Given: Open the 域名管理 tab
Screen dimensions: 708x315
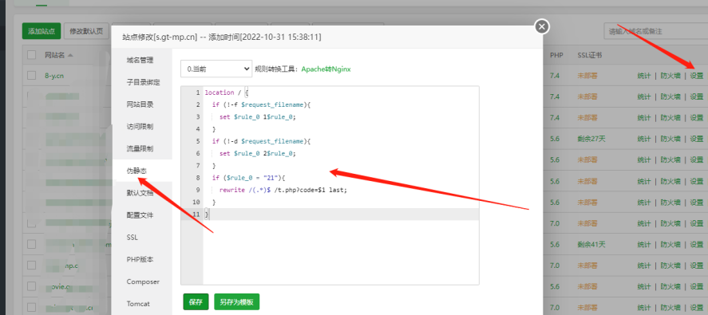Looking at the screenshot, I should pyautogui.click(x=140, y=60).
